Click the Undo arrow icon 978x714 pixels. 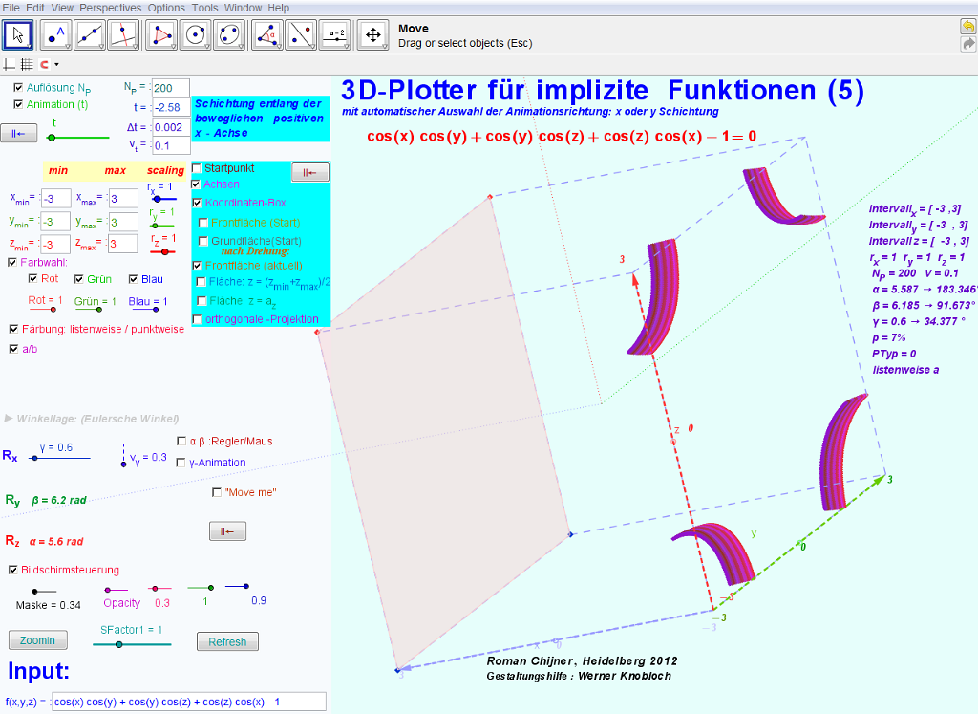[967, 27]
